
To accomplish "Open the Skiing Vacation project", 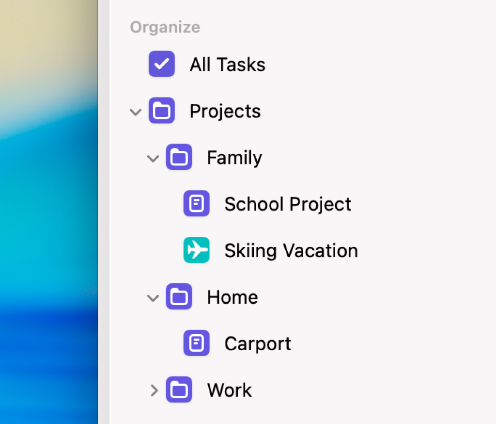I will pyautogui.click(x=291, y=251).
